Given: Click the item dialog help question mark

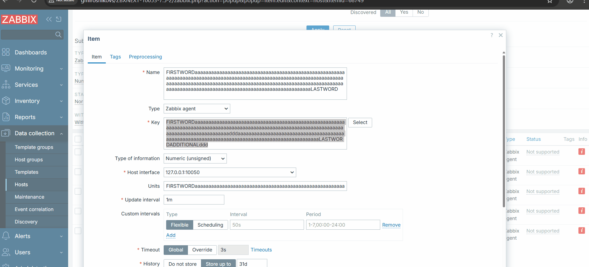Looking at the screenshot, I should (x=492, y=35).
